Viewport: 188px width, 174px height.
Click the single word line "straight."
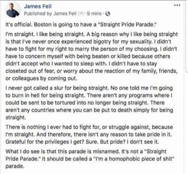click(16, 117)
